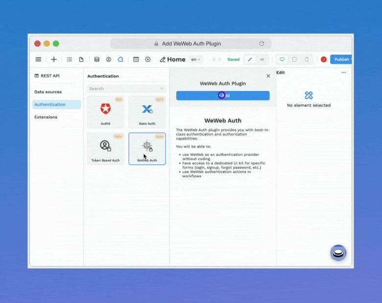Switch to edit mode pencil toggle
Image resolution: width=382 pixels, height=303 pixels.
[250, 59]
